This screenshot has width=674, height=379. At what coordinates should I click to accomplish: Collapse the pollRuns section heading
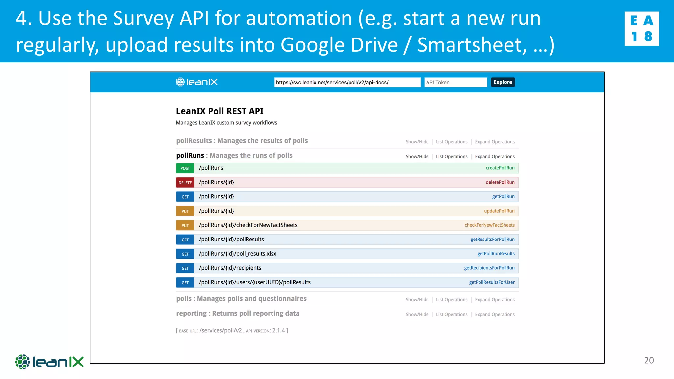point(234,155)
